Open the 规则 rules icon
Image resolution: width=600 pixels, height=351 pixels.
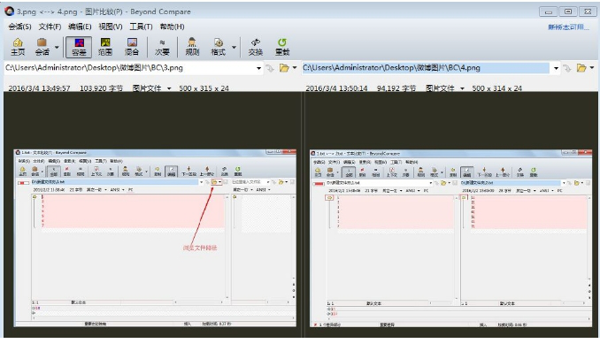pos(192,47)
